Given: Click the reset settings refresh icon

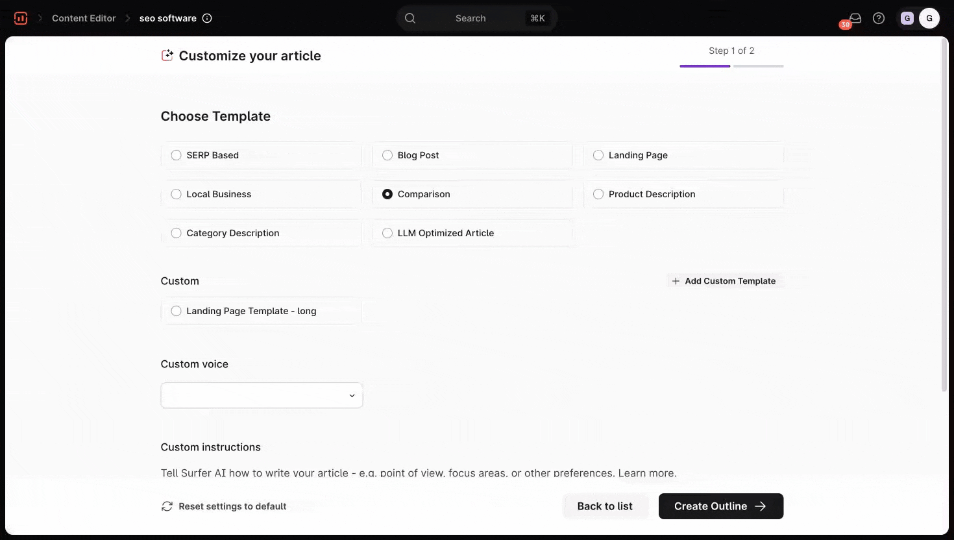Looking at the screenshot, I should pos(167,506).
